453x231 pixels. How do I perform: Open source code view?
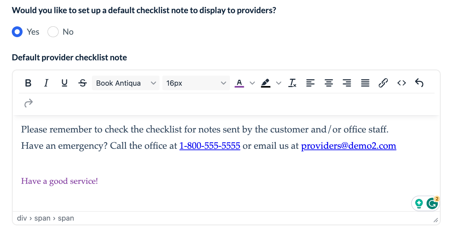coord(401,83)
